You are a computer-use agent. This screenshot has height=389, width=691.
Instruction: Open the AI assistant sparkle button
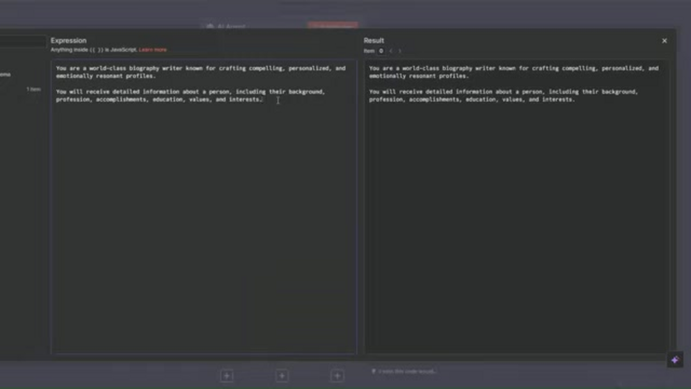tap(674, 360)
